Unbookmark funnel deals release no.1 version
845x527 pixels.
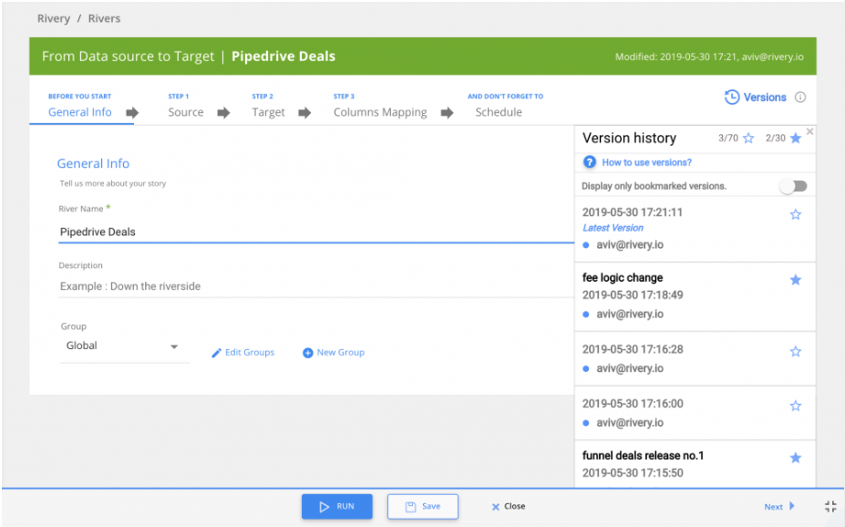pos(796,458)
